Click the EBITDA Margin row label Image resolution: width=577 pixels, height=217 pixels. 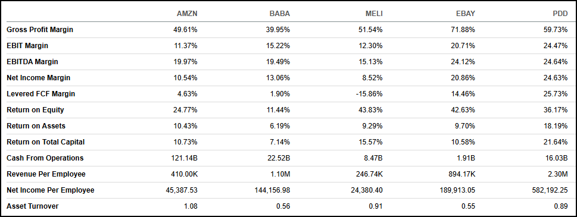[x=32, y=62]
